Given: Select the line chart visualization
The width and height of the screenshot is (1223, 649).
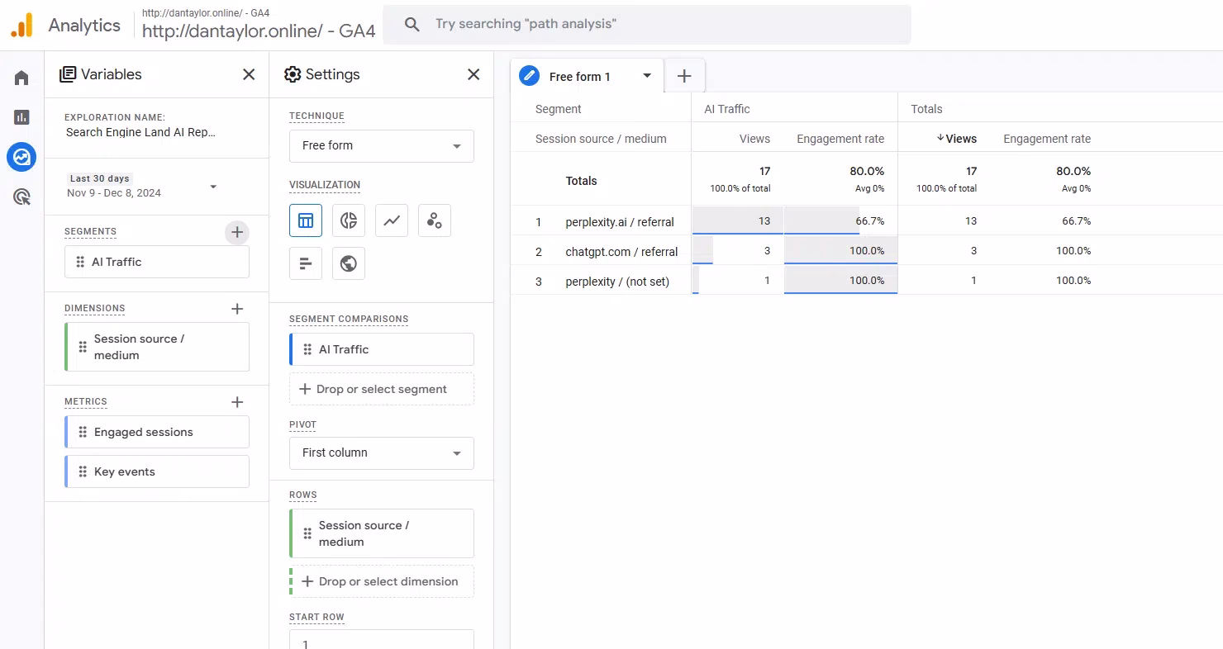Looking at the screenshot, I should tap(392, 220).
